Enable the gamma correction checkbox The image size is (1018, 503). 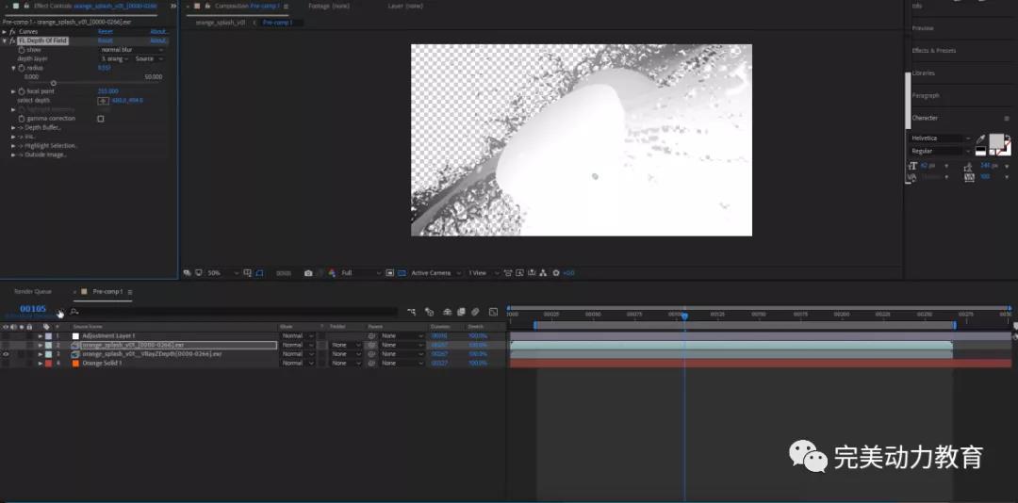pos(101,119)
